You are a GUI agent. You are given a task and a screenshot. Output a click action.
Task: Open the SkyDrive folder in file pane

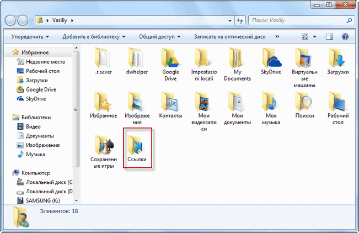(x=271, y=61)
